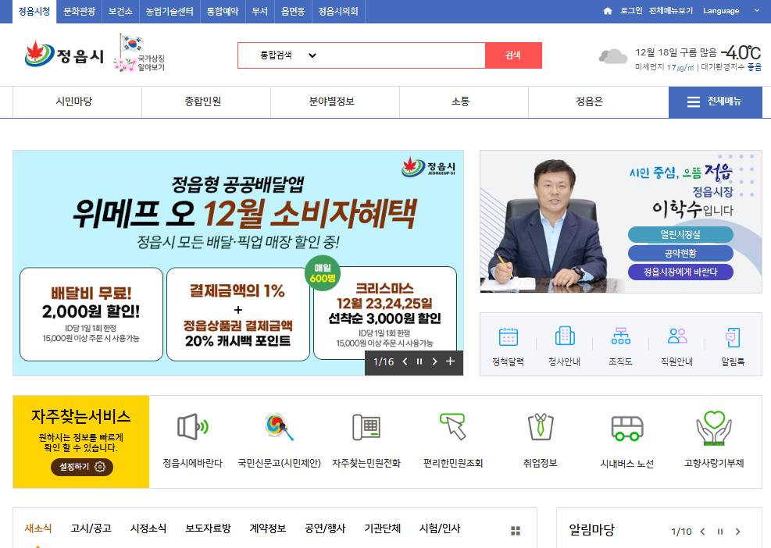This screenshot has width=771, height=548.
Task: Select the 시정소식 news tab
Action: (x=148, y=528)
